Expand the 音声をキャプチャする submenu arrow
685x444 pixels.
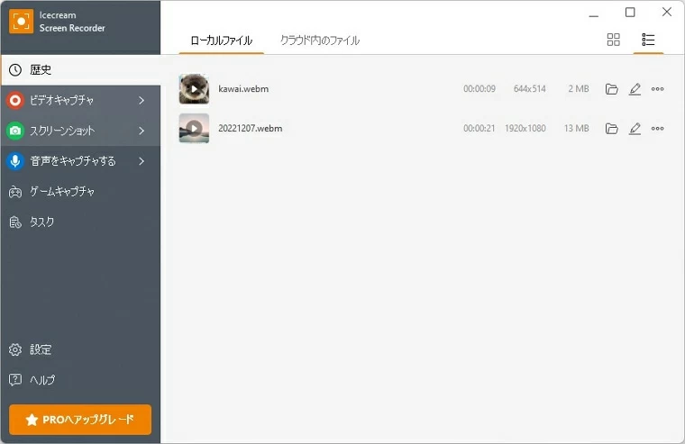[x=142, y=161]
